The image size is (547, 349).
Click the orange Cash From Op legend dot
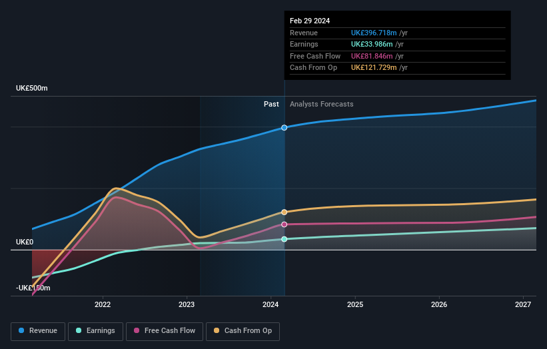click(217, 330)
